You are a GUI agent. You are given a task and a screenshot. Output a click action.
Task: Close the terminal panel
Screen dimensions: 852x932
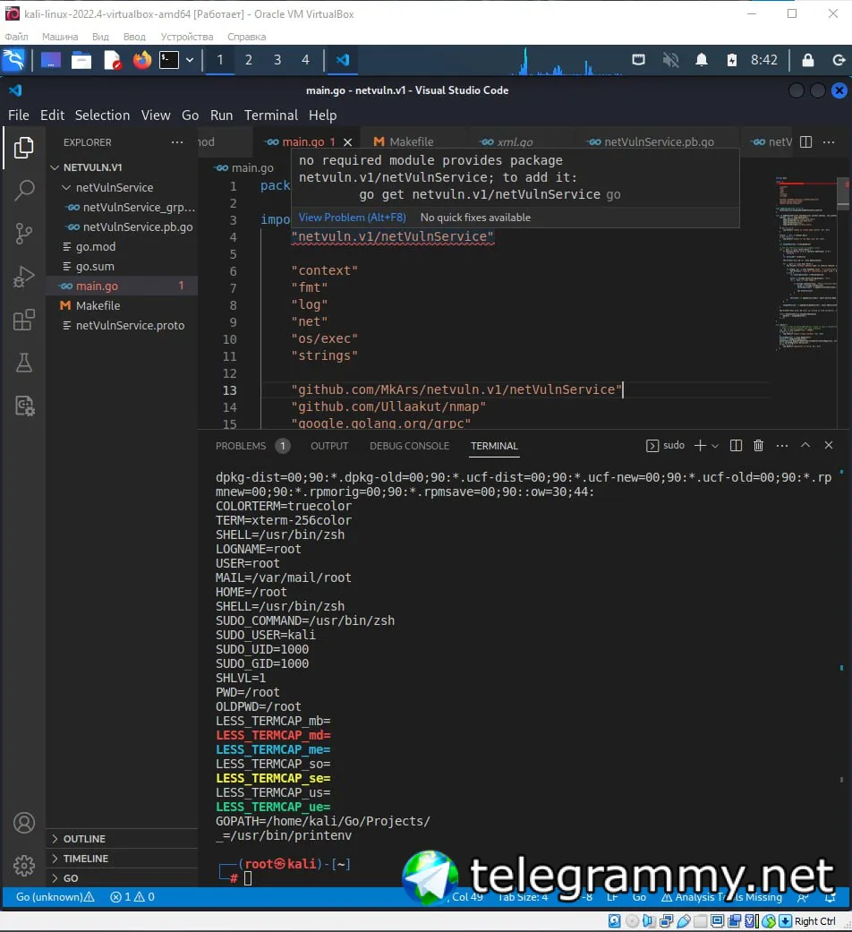829,445
